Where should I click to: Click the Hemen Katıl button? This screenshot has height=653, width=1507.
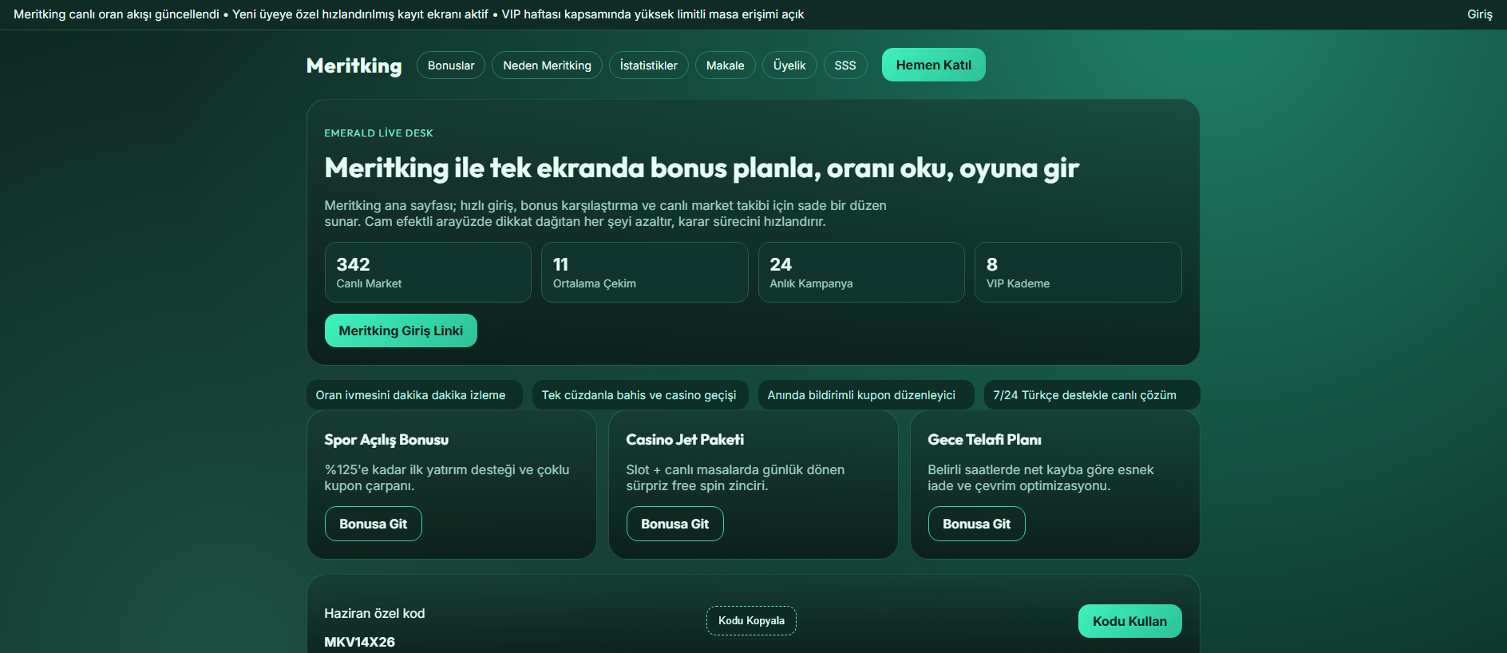[934, 65]
